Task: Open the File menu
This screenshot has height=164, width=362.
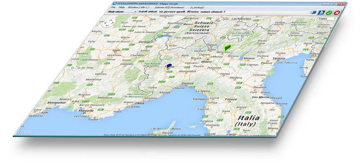Action: 113,7
